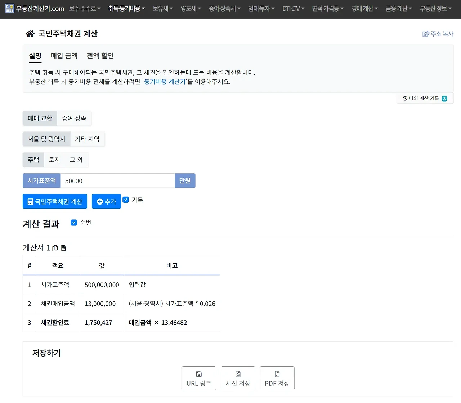Viewport: 461px width, 403px height.
Task: Open the 전액 할인 tab
Action: (x=100, y=55)
